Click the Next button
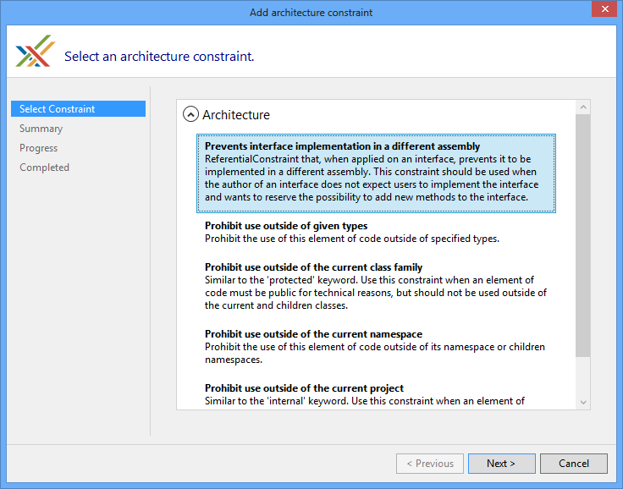 click(x=501, y=464)
